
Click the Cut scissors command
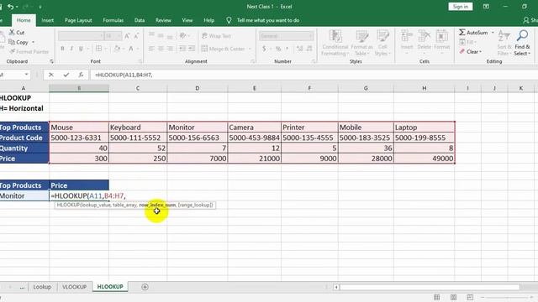(x=17, y=33)
